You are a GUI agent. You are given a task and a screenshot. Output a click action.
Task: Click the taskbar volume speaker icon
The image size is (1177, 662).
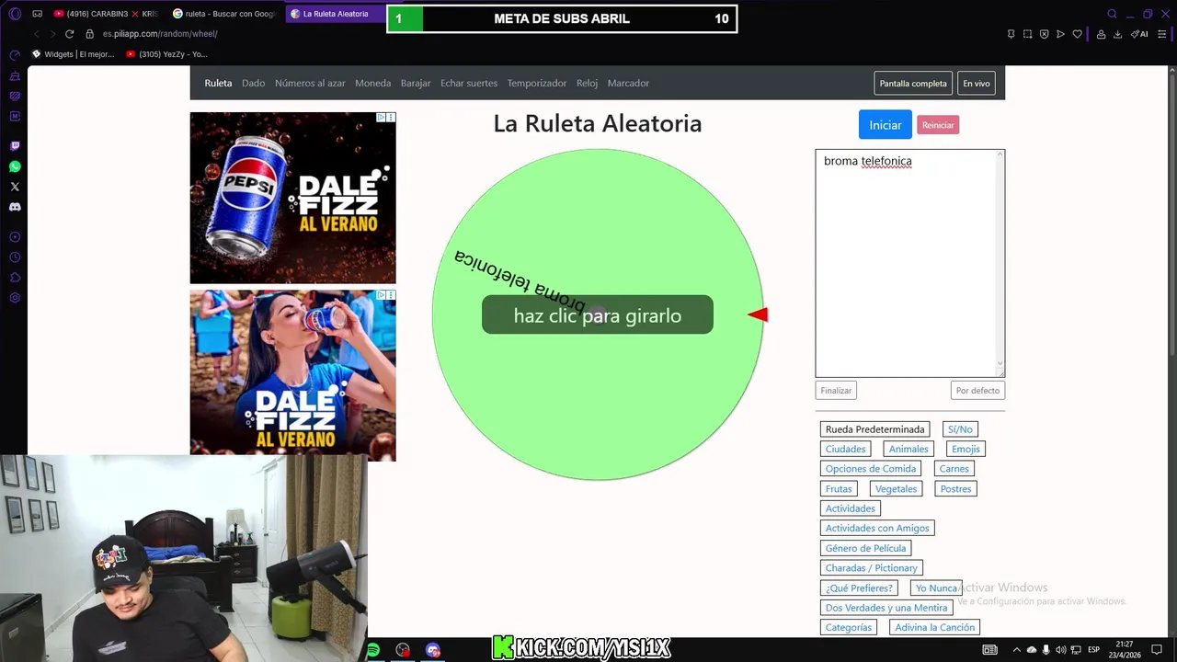[1061, 650]
